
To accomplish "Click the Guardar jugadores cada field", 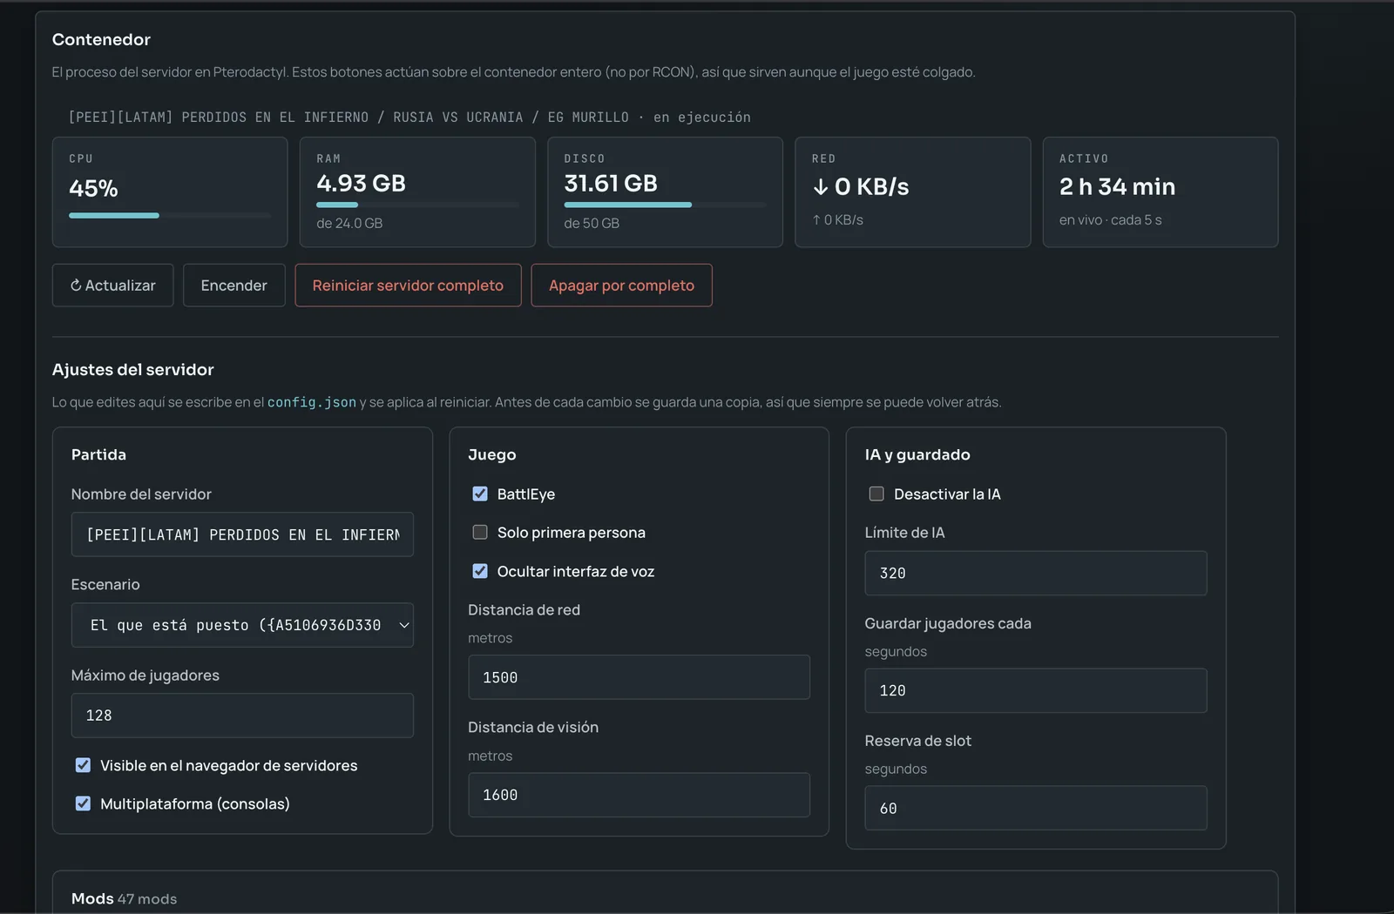I will 1036,690.
